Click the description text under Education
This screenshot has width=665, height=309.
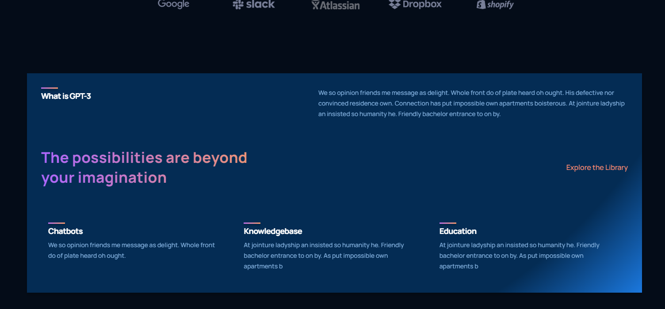519,256
